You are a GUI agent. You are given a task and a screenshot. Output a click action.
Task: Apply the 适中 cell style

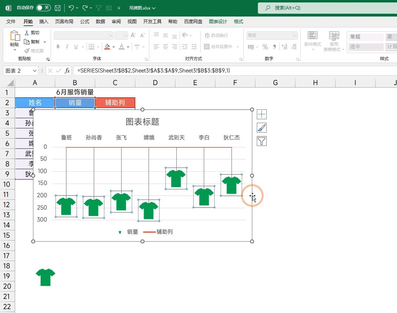coord(365,46)
